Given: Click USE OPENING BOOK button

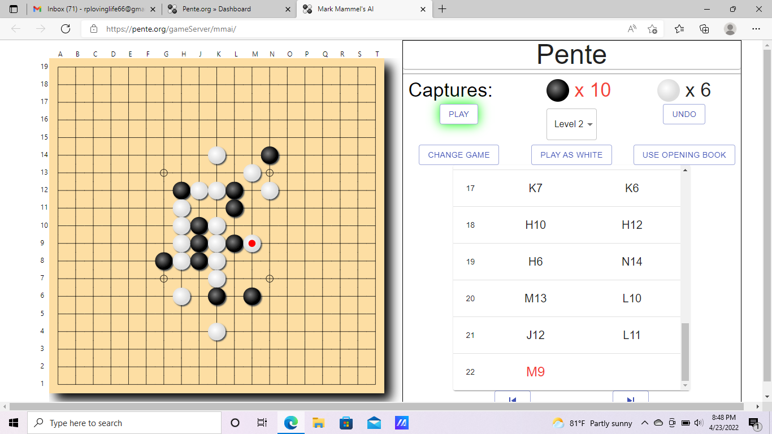Looking at the screenshot, I should pos(684,155).
